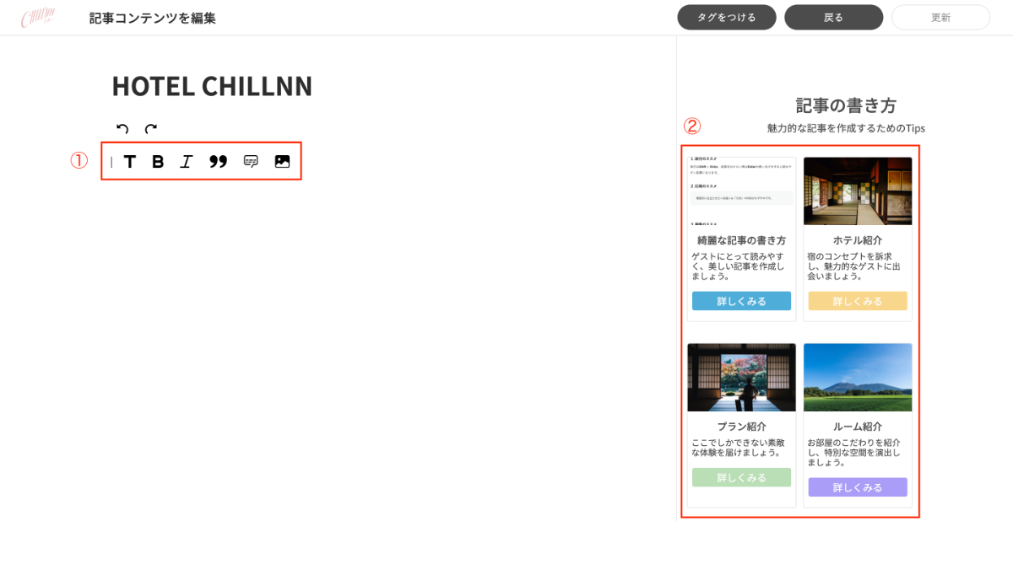
Task: Click the タグをつける button
Action: [x=726, y=18]
